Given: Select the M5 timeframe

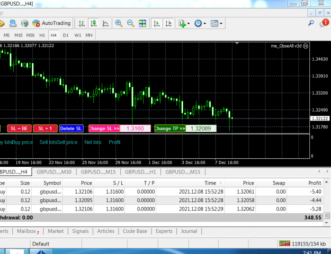Looking at the screenshot, I should pyautogui.click(x=6, y=35).
